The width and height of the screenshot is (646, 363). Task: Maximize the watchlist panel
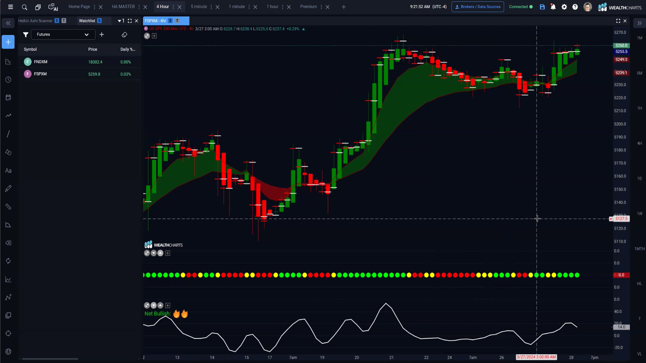(x=130, y=21)
